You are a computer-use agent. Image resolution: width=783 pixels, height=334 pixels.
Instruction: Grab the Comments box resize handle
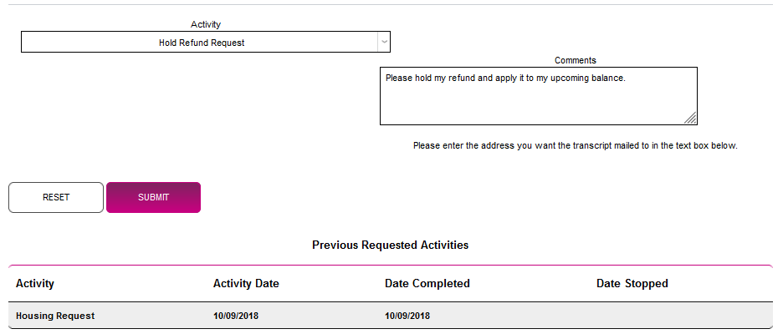coord(690,119)
